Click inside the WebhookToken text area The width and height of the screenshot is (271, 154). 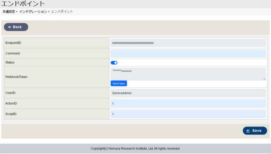tap(188, 74)
